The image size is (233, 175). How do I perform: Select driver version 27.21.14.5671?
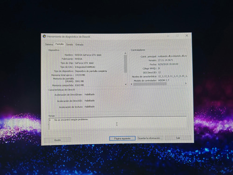pyautogui.click(x=165, y=60)
